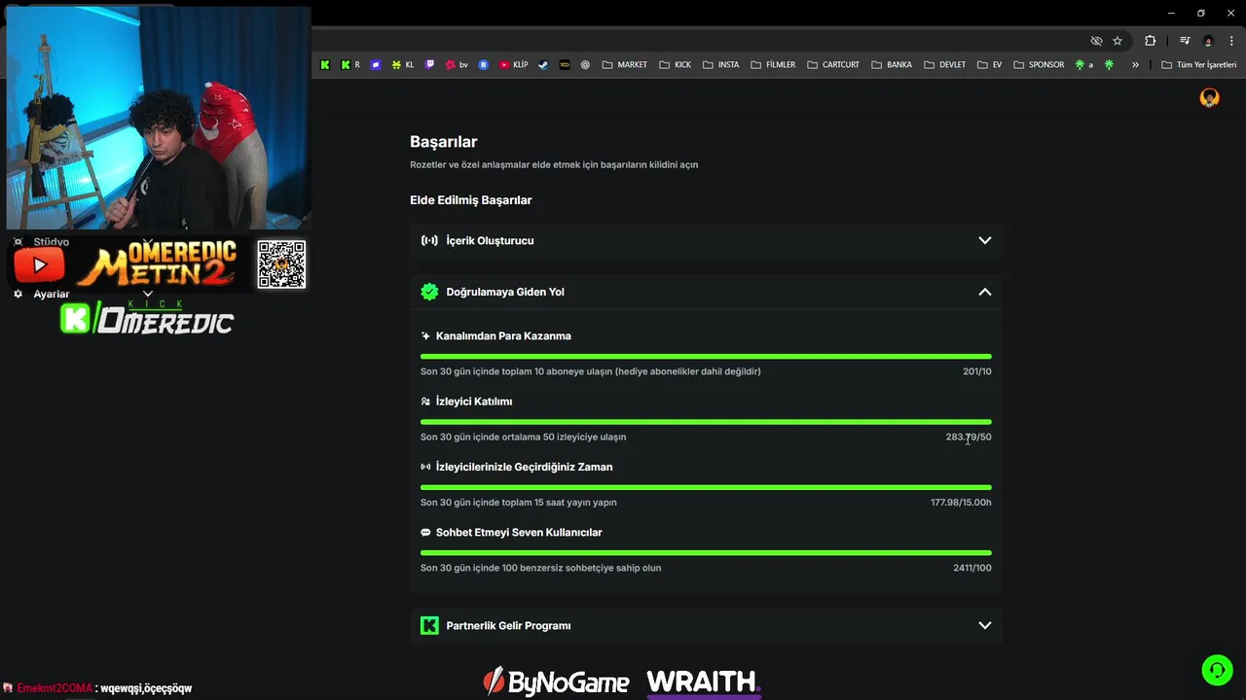Click the Başarılar page heading
The width and height of the screenshot is (1246, 700).
(x=444, y=142)
